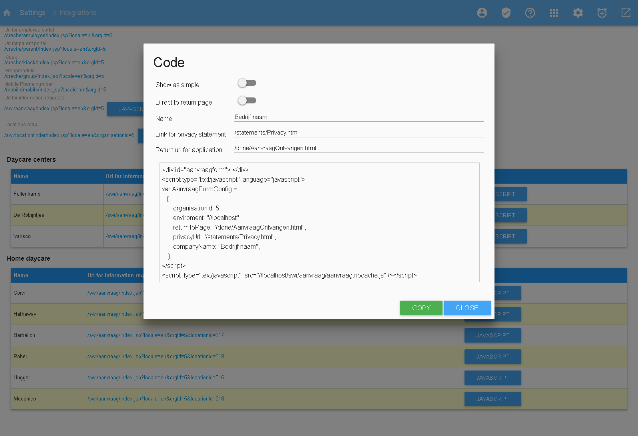The image size is (638, 436).
Task: Open the apps grid icon
Action: pyautogui.click(x=554, y=13)
